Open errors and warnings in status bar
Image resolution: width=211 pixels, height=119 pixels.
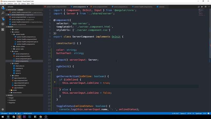pos(17,113)
